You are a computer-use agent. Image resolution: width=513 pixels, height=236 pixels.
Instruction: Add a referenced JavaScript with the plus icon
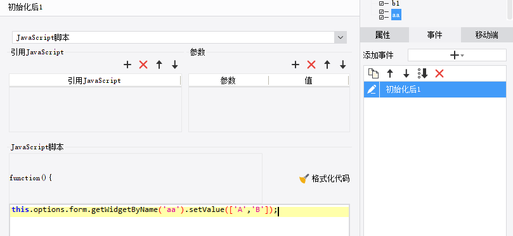pyautogui.click(x=127, y=65)
